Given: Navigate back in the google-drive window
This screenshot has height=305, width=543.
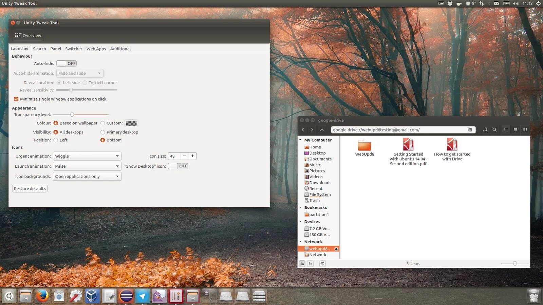Looking at the screenshot, I should point(302,129).
